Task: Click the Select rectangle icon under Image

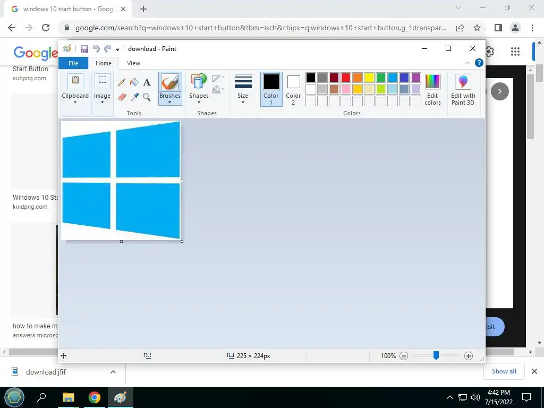Action: click(x=103, y=81)
